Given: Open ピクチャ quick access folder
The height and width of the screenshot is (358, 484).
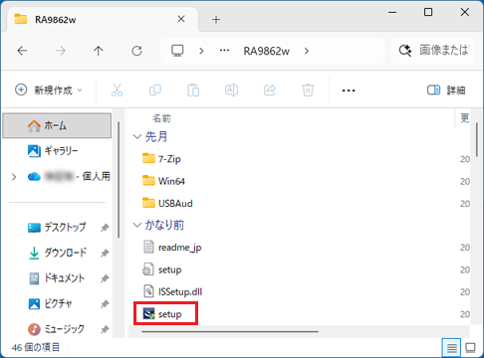Looking at the screenshot, I should 50,303.
